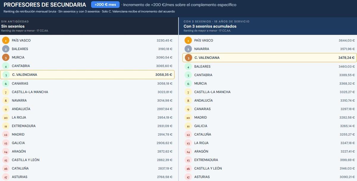
Task: Click CASTILLA Y LEÓN in the Sin sexenios list
Action: point(26,160)
